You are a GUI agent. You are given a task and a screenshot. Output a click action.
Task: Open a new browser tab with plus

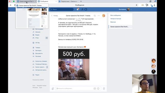(81, 1)
